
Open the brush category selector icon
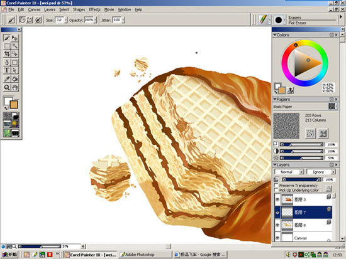coord(263,20)
